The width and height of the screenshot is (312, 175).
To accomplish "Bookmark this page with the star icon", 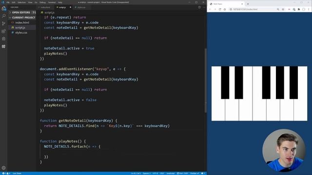I will click(283, 9).
